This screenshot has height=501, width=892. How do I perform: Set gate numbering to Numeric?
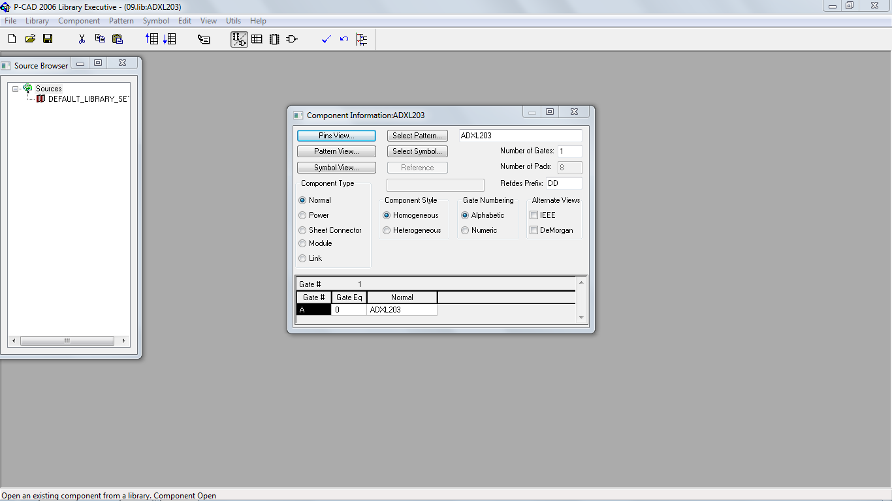point(465,230)
